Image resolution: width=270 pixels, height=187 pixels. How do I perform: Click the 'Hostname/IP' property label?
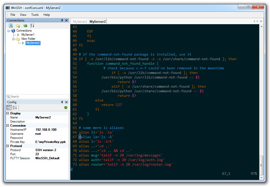[x=18, y=130]
